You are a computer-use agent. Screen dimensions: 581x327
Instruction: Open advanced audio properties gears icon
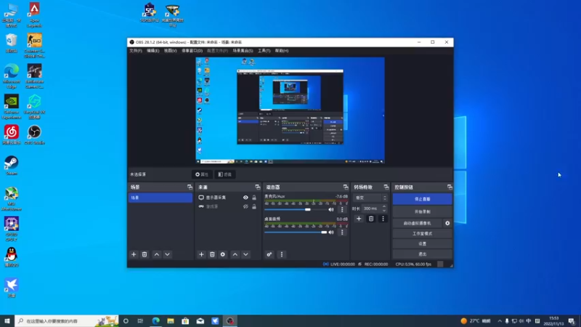[269, 254]
